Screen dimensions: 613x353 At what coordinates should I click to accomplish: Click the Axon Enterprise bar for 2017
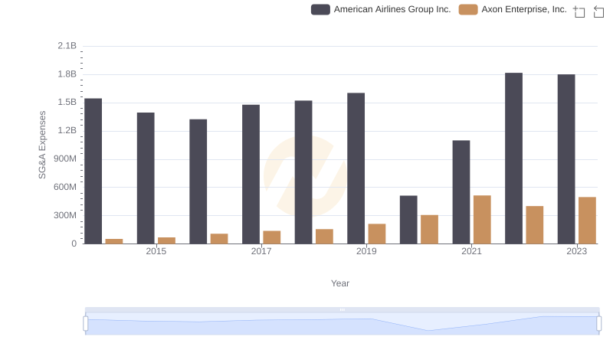click(x=272, y=237)
